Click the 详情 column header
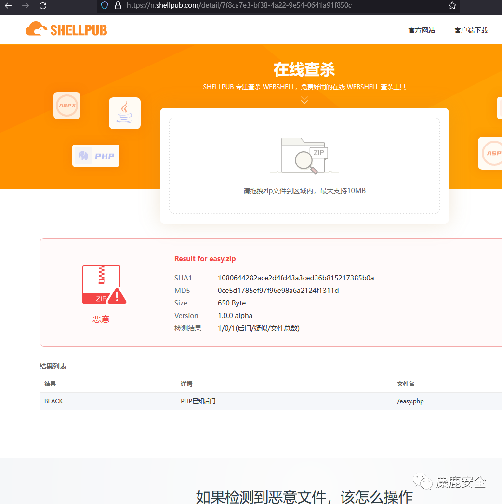This screenshot has height=504, width=502. [186, 384]
